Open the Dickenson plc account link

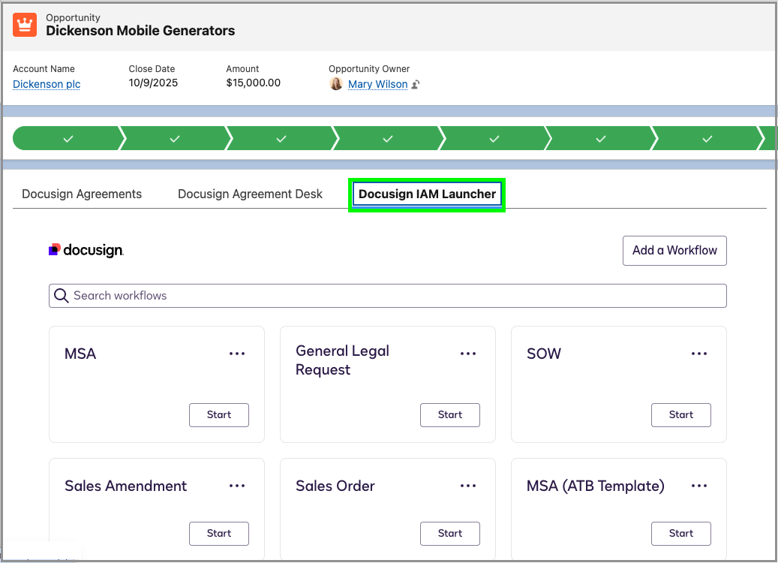[x=47, y=84]
